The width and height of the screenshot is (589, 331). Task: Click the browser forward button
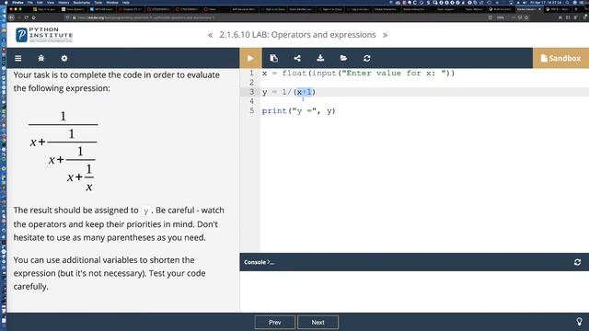coord(18,17)
